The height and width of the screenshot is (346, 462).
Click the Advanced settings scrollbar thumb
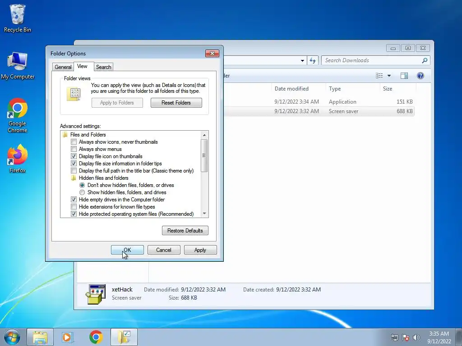click(204, 155)
